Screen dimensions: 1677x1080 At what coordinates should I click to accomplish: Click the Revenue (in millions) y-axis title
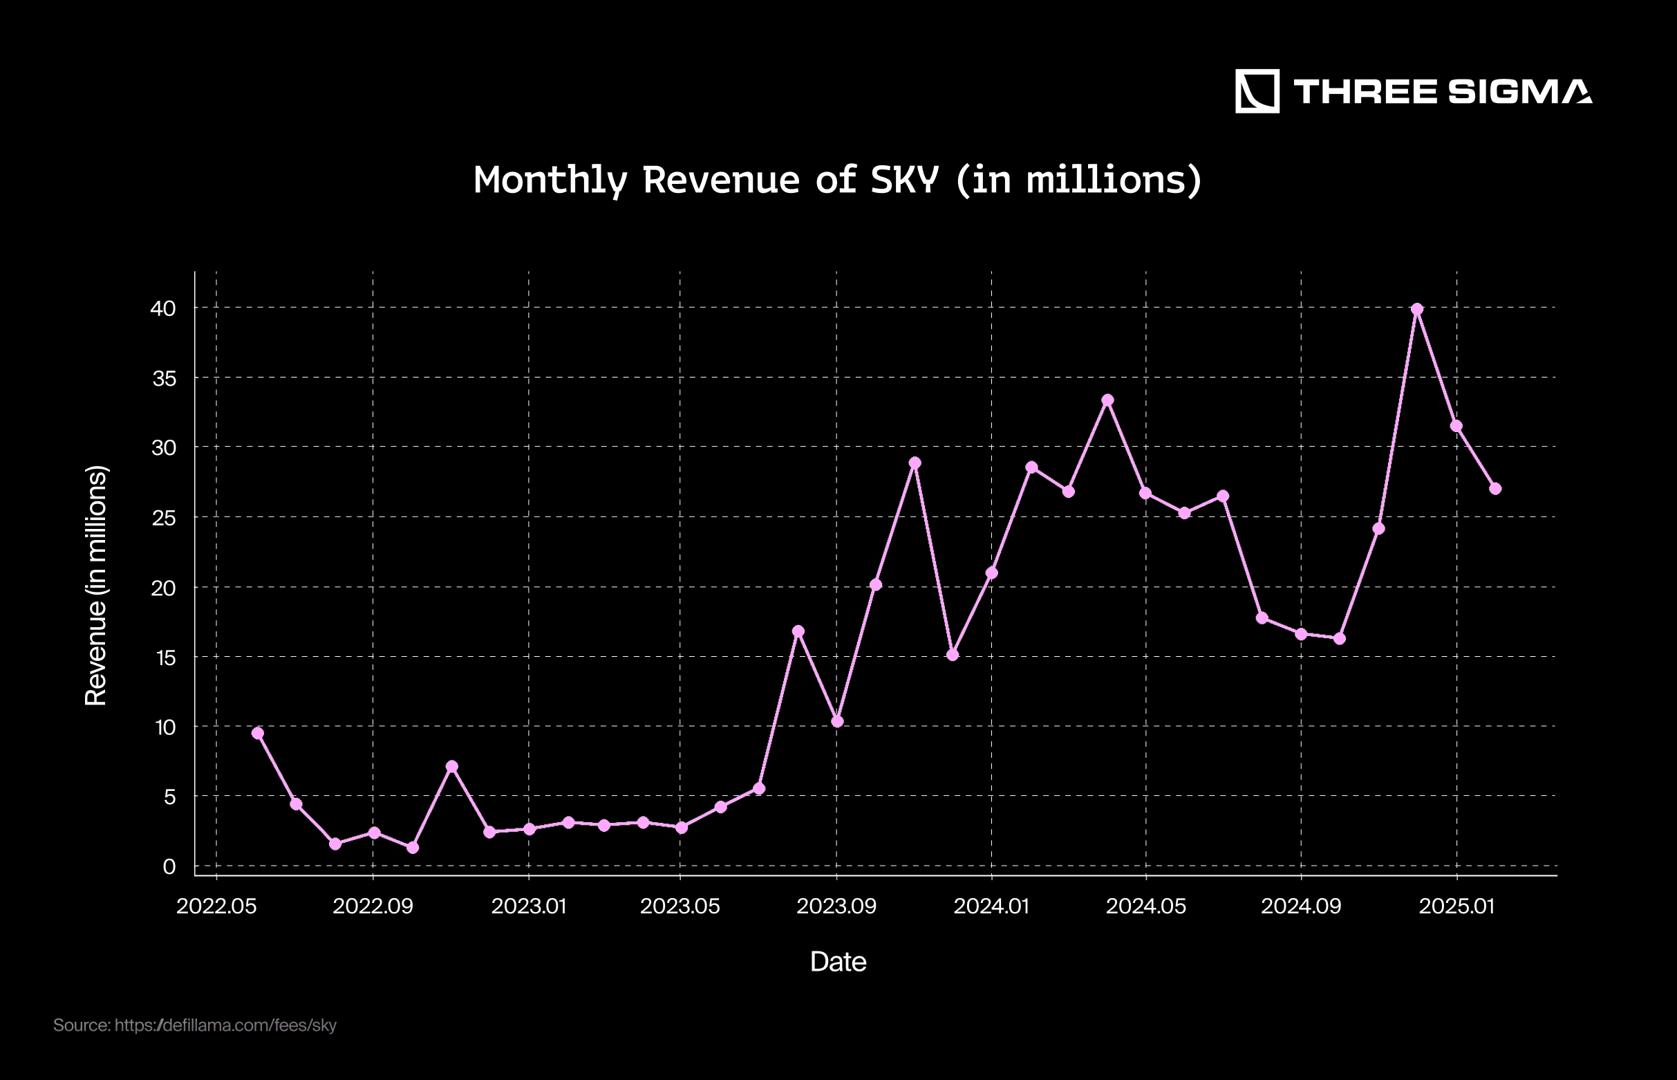coord(96,586)
